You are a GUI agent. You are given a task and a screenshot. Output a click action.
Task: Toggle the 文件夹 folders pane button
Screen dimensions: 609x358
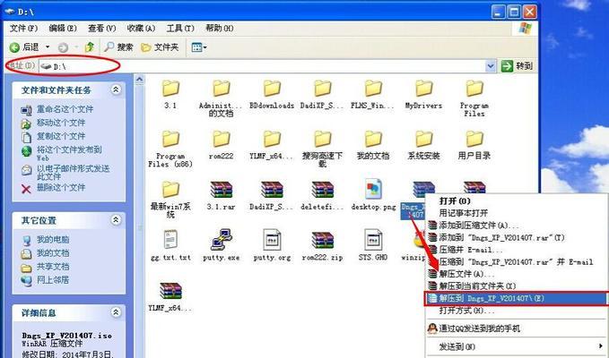click(160, 47)
